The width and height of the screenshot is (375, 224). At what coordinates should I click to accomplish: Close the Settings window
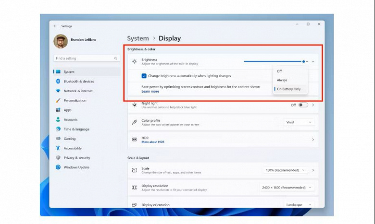(319, 24)
